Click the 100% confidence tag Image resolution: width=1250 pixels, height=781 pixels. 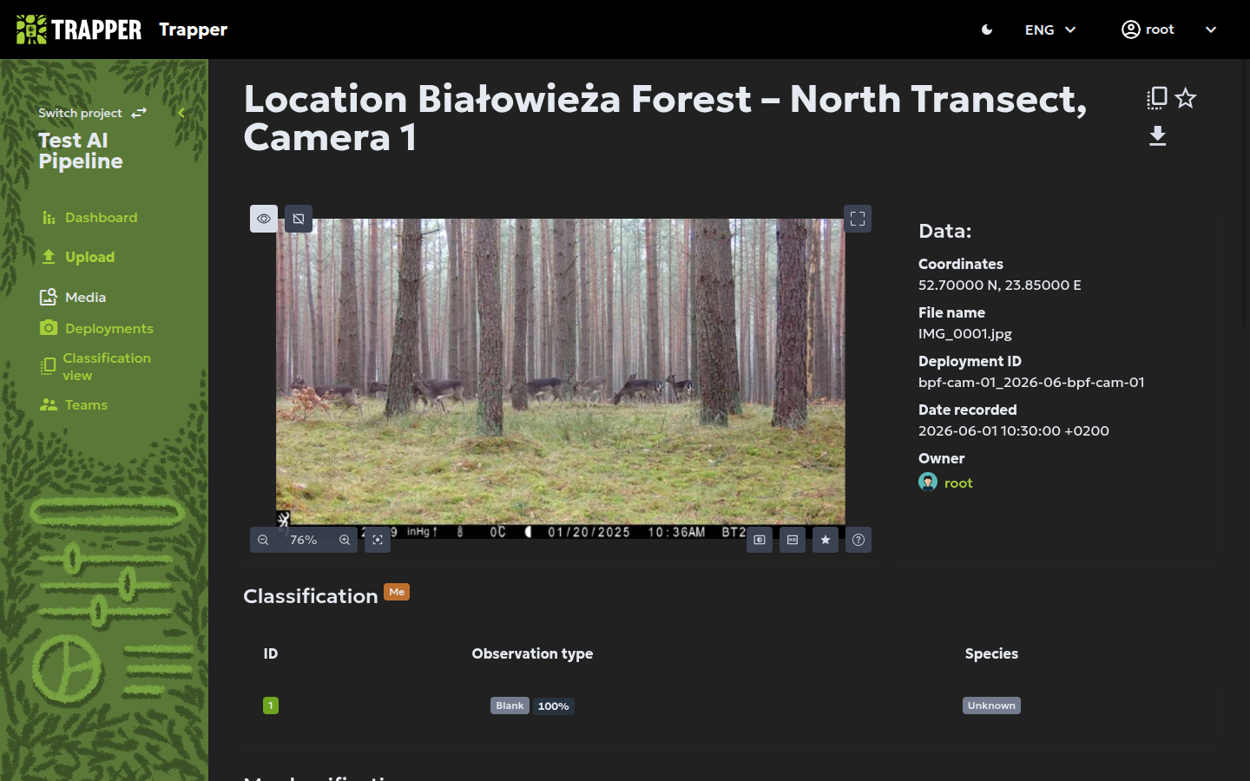click(x=553, y=706)
